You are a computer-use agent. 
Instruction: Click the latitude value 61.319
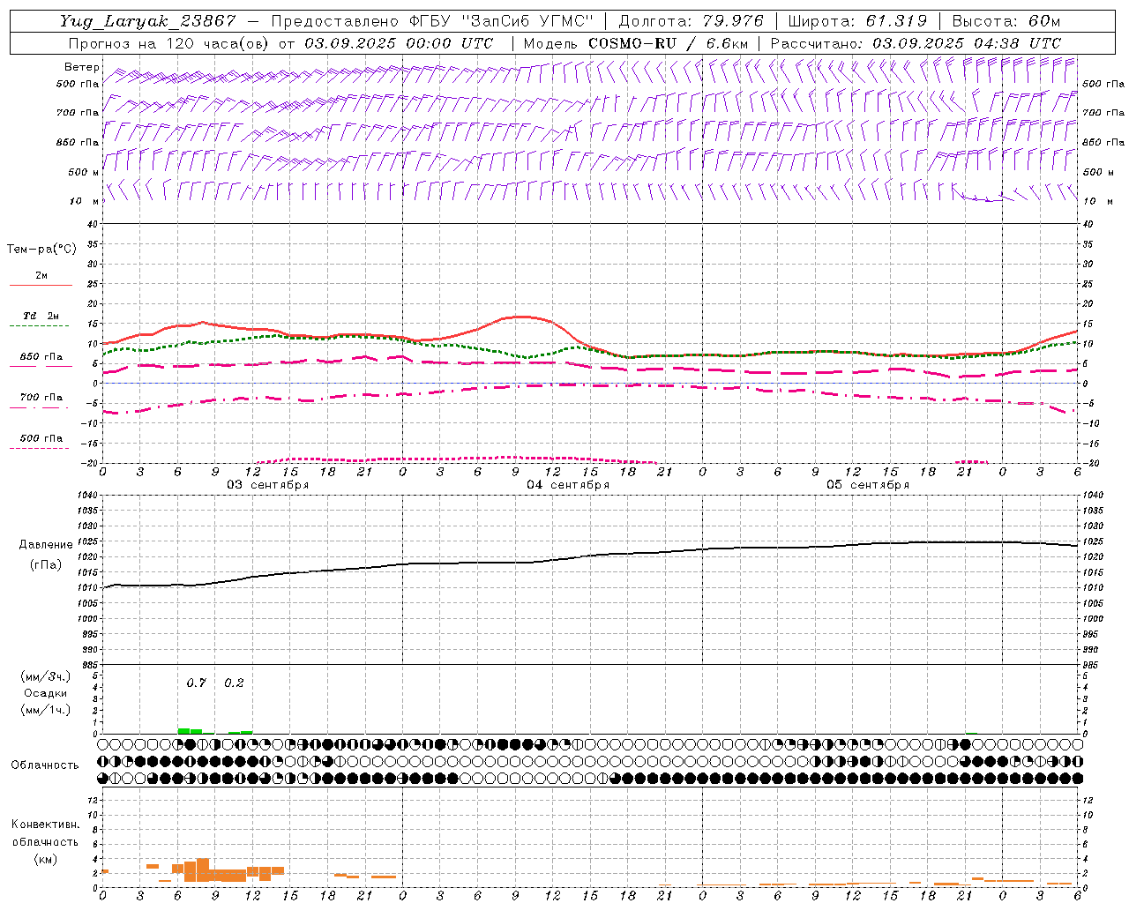(x=895, y=21)
